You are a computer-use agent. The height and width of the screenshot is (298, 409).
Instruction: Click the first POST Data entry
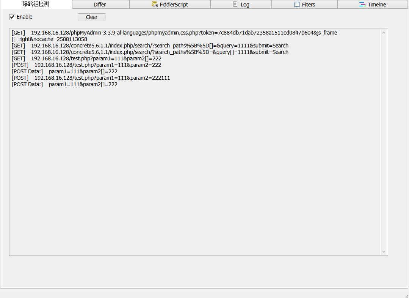(x=64, y=71)
